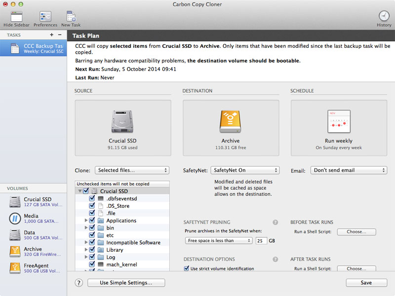Uncheck .DS_Store from the copy list
Viewport: 395px width, 296px height.
point(92,206)
